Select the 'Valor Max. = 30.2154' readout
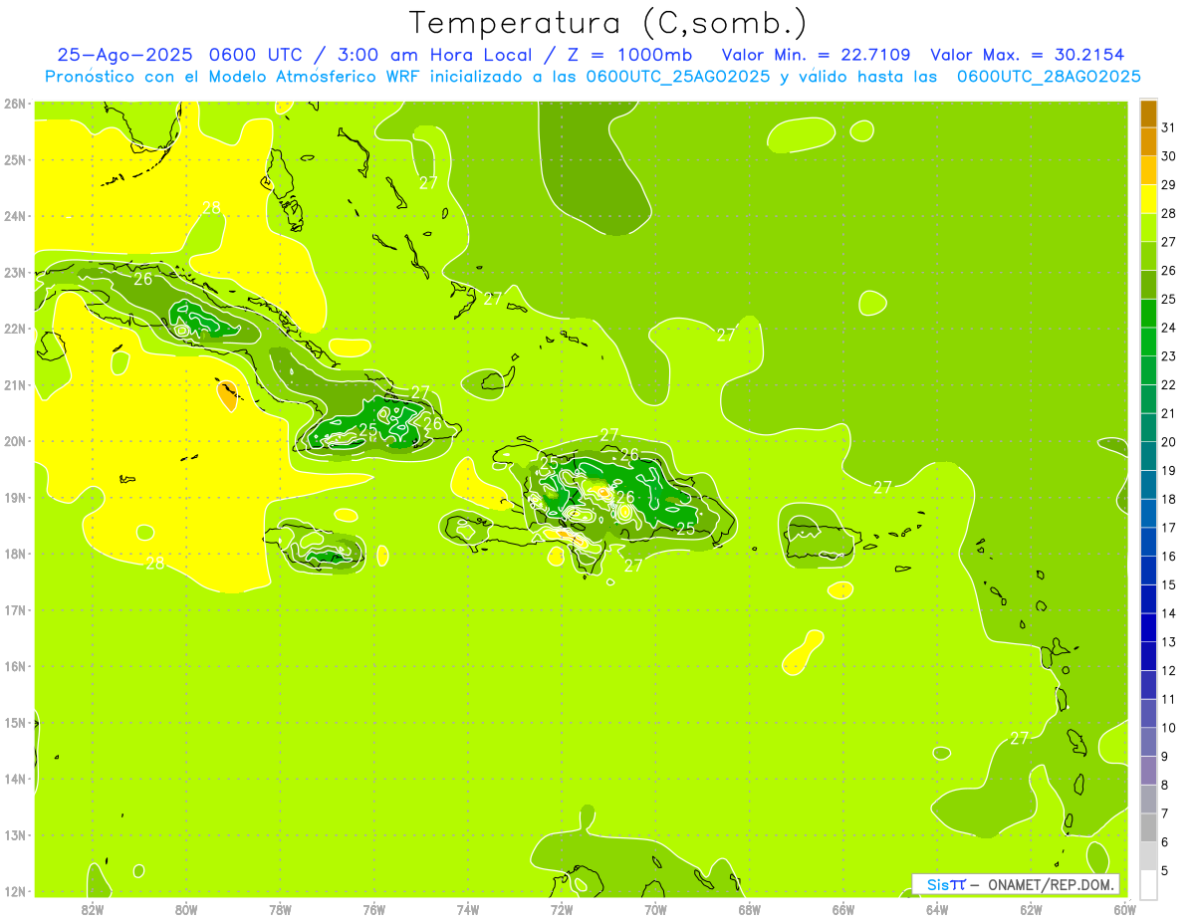 pyautogui.click(x=1028, y=55)
